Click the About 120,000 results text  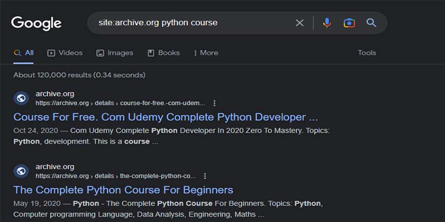pyautogui.click(x=79, y=75)
